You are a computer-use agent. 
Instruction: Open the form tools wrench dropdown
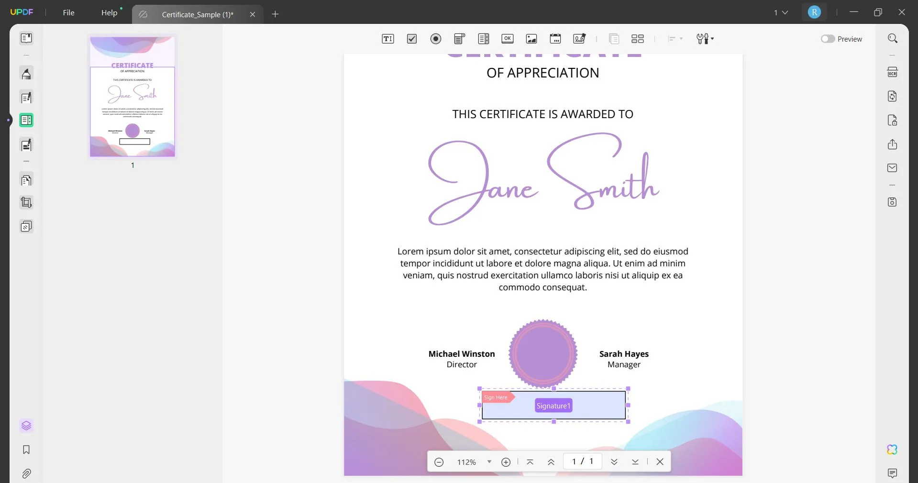tap(705, 39)
